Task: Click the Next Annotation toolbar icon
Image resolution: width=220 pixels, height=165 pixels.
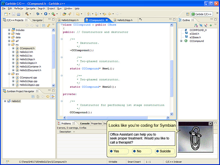Action: coord(89,14)
